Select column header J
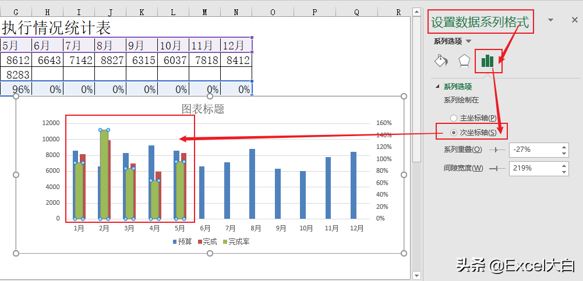This screenshot has height=281, width=583. [x=110, y=12]
